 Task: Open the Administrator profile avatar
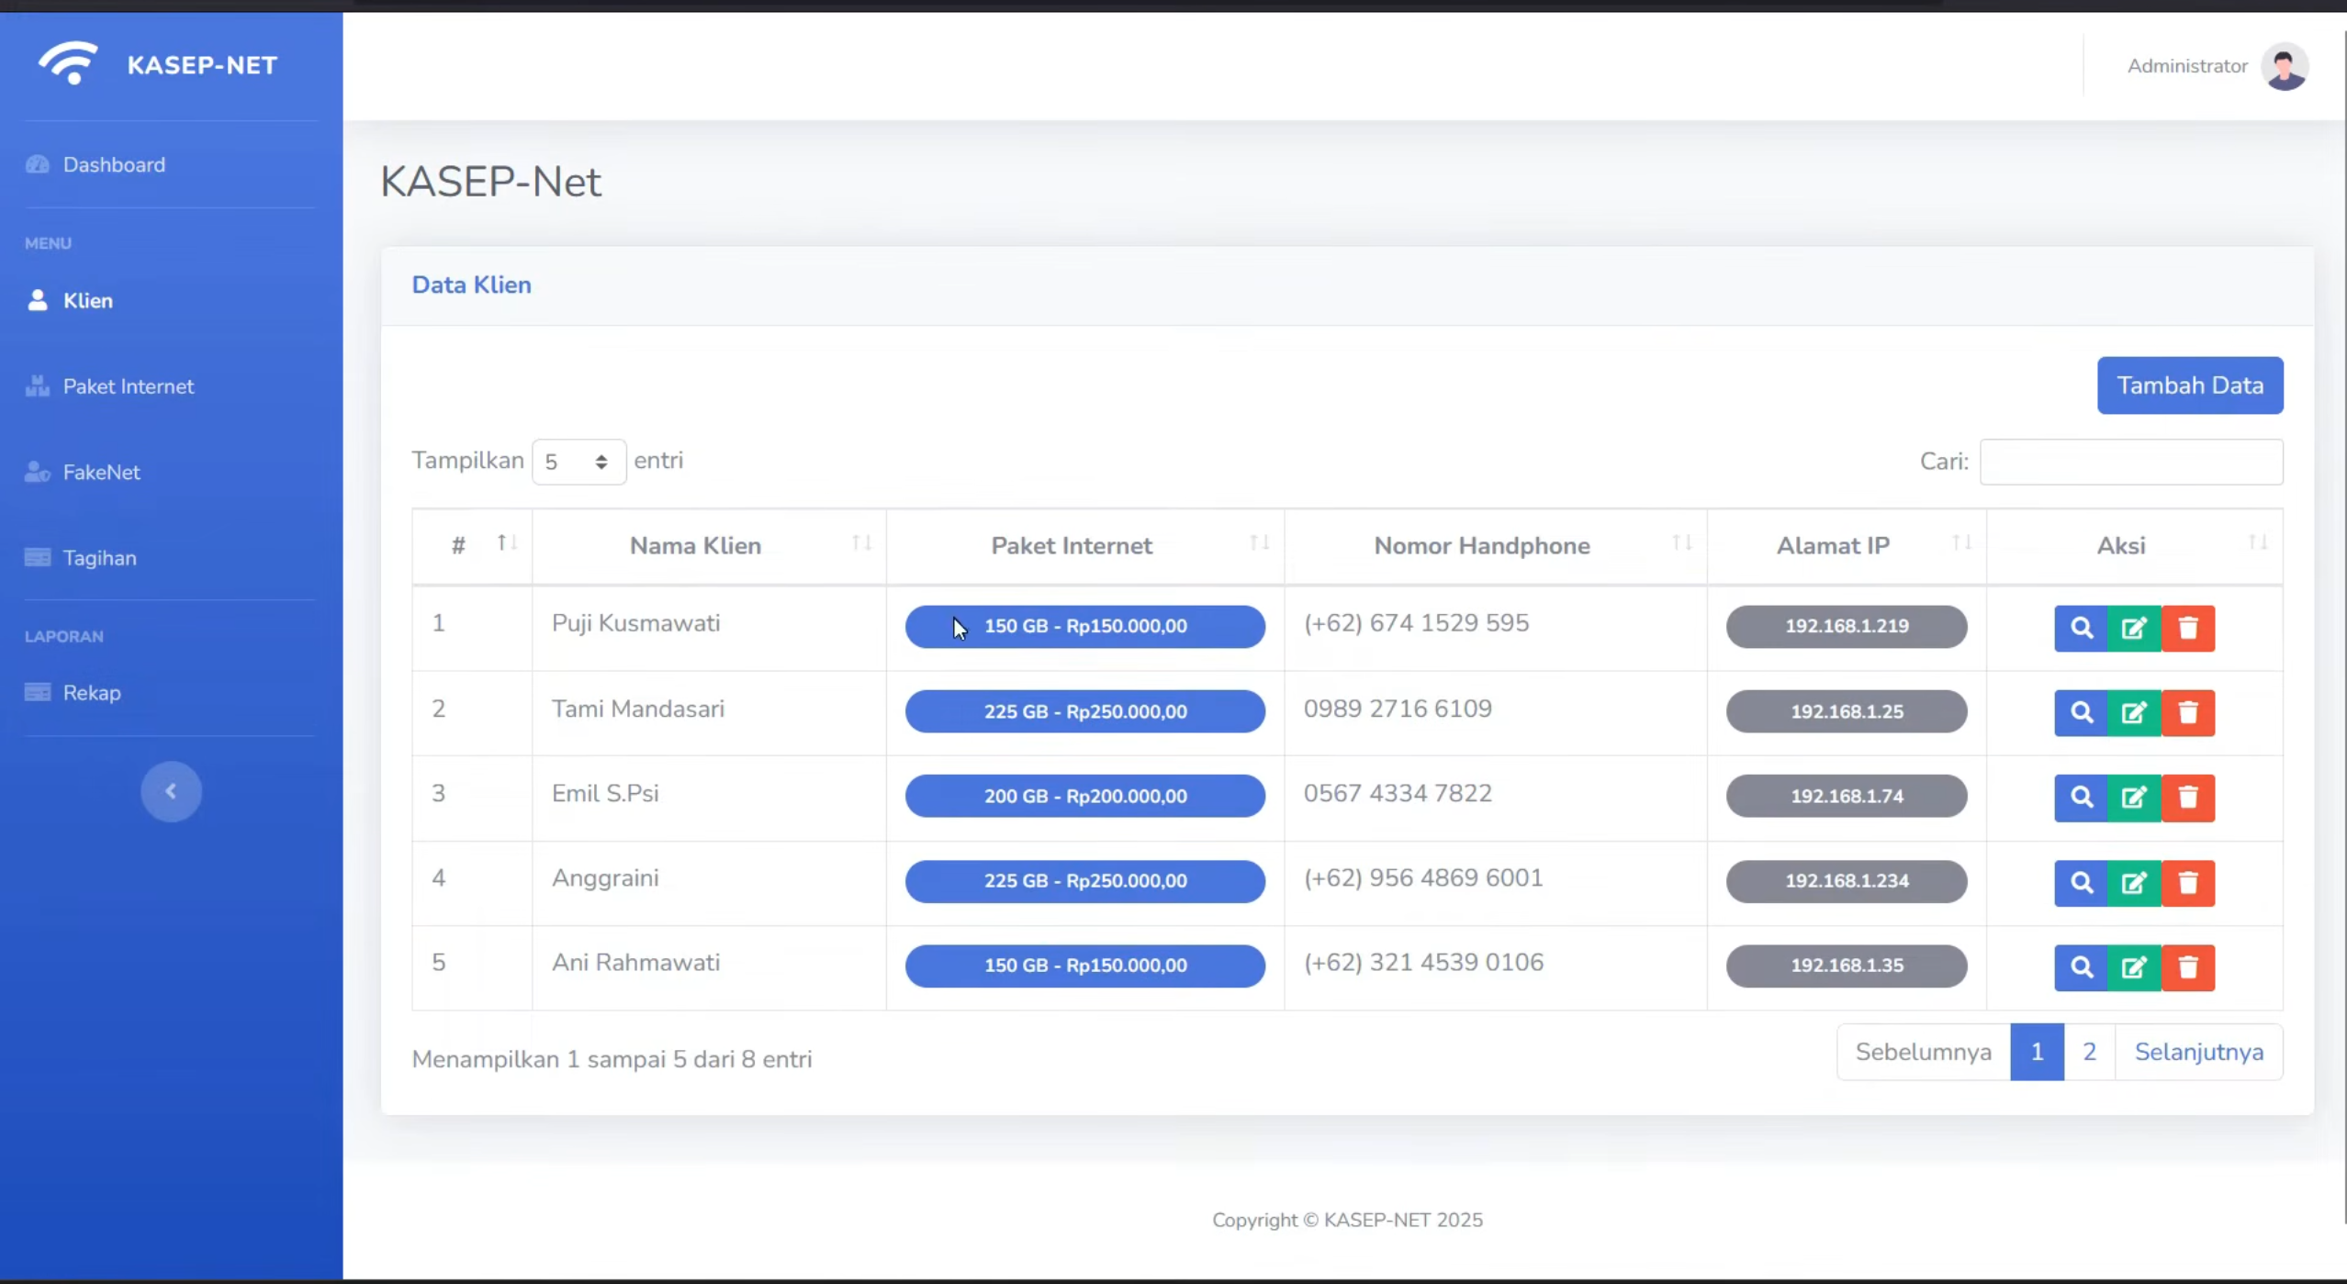click(x=2285, y=66)
